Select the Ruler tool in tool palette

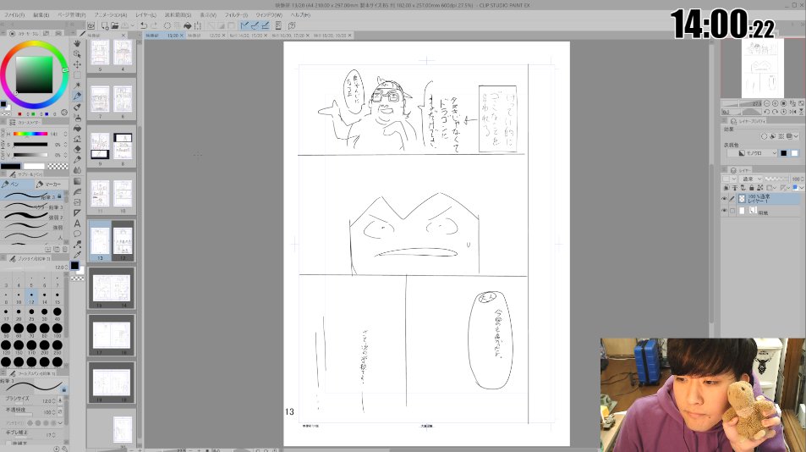77,213
